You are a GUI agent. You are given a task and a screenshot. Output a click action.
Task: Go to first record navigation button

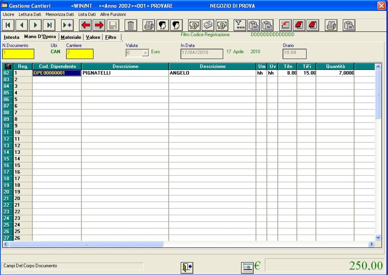(x=8, y=25)
